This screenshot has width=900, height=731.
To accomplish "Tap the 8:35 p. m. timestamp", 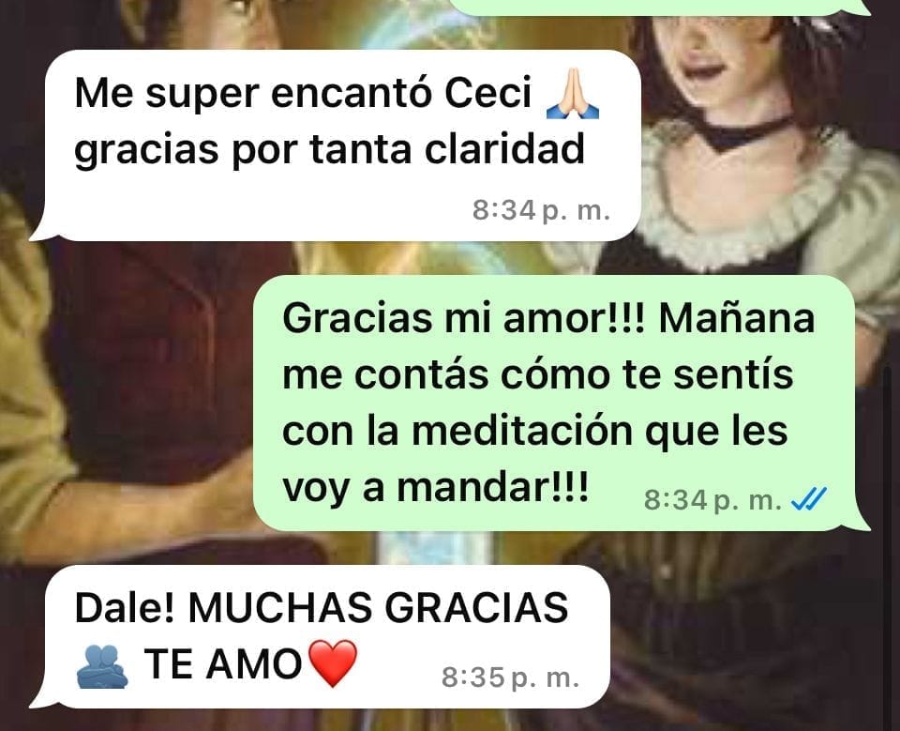I will [x=510, y=678].
